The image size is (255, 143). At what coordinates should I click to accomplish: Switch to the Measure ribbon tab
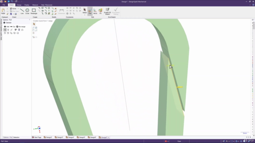click(x=35, y=5)
